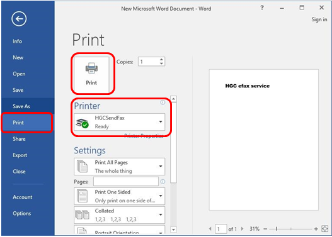The height and width of the screenshot is (237, 332).
Task: Maximize the Word window
Action: [302, 8]
